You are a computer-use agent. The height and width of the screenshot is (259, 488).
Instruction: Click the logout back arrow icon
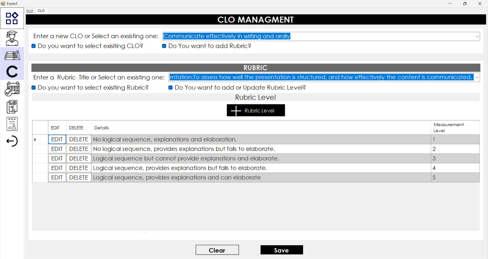(x=12, y=141)
